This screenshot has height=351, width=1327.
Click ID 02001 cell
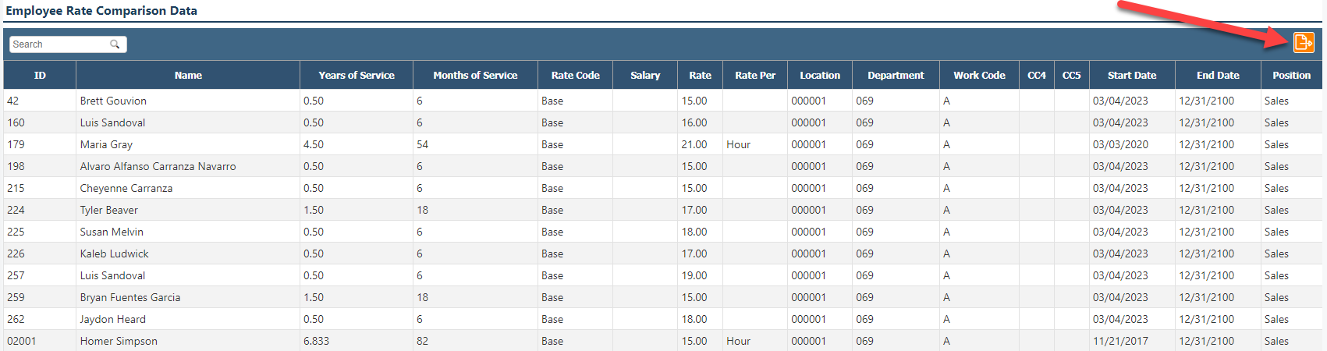pyautogui.click(x=40, y=341)
